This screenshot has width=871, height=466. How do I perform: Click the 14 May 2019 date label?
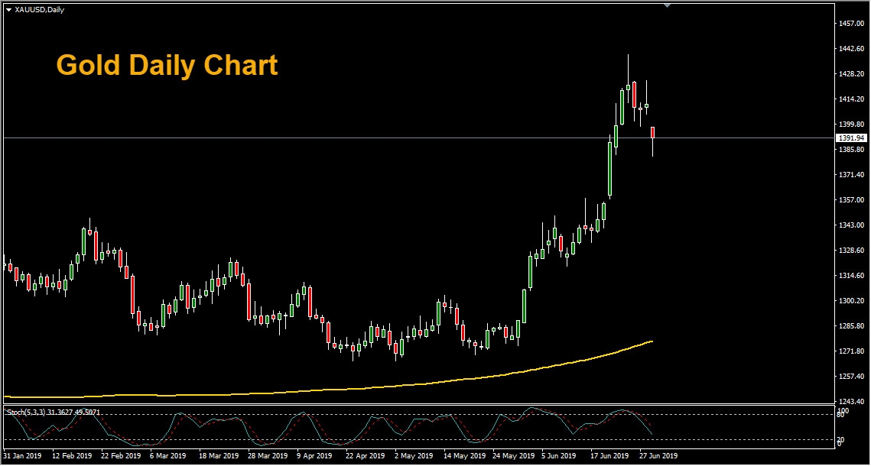pos(463,456)
